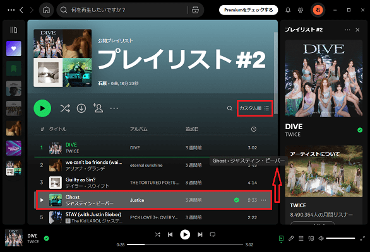This screenshot has width=370, height=252.
Task: Click the large DIVE album art in panel
Action: (324, 78)
